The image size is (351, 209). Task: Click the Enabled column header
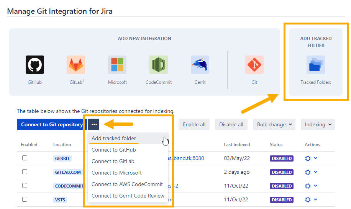pyautogui.click(x=29, y=145)
